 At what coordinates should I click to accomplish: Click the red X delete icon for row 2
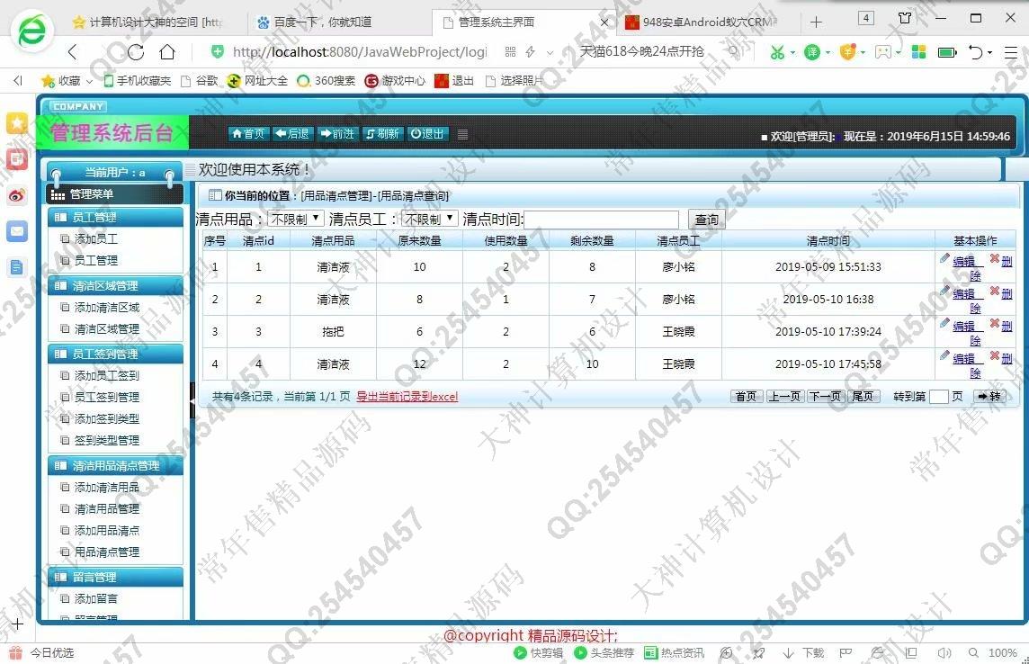tap(995, 291)
